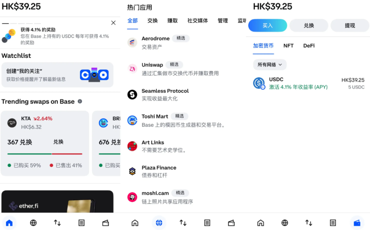Open the Aerodrome app icon
The height and width of the screenshot is (230, 370).
[132, 42]
